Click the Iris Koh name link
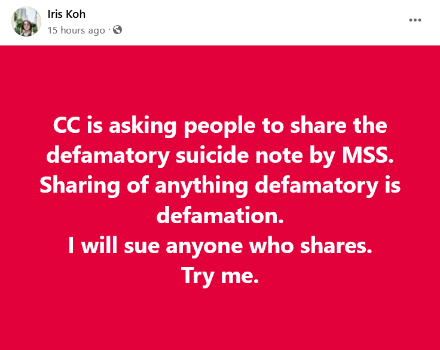Viewport: 440px width, 350px height. click(x=66, y=14)
